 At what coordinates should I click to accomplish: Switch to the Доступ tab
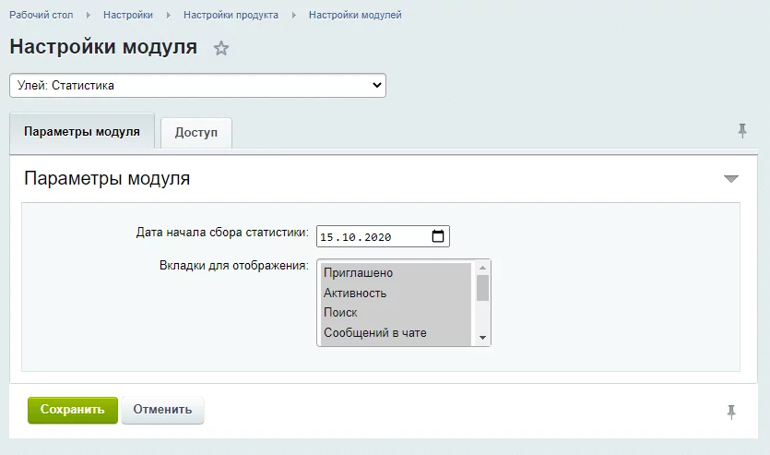pos(196,133)
